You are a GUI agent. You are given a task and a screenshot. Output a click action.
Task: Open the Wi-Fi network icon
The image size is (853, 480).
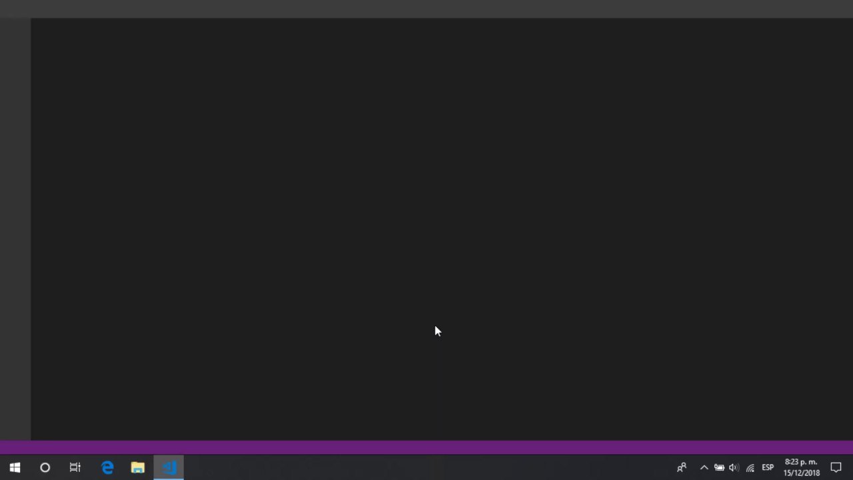pos(750,468)
